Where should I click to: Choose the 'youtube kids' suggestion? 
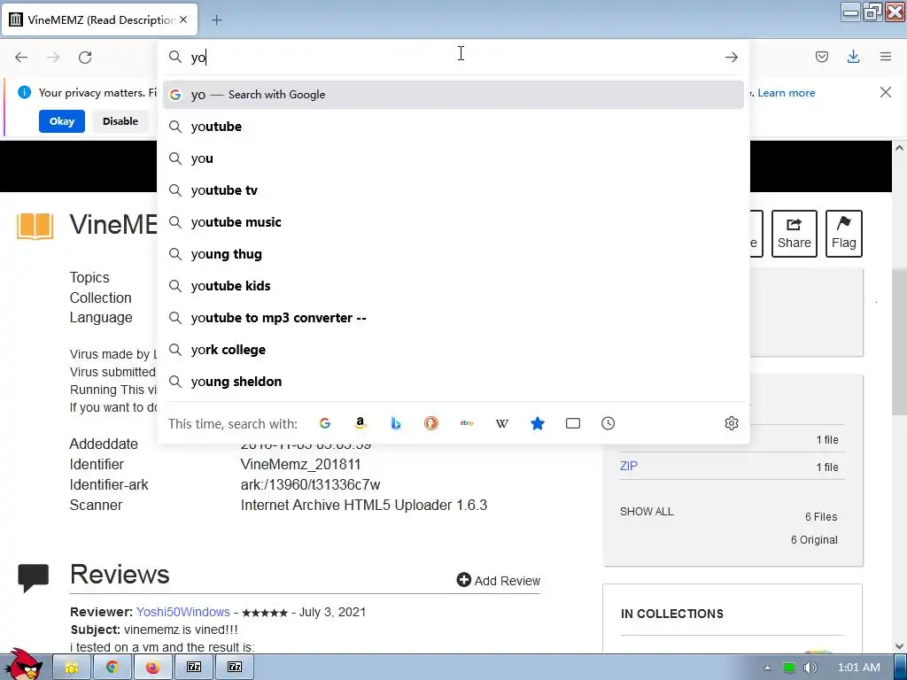(x=453, y=286)
